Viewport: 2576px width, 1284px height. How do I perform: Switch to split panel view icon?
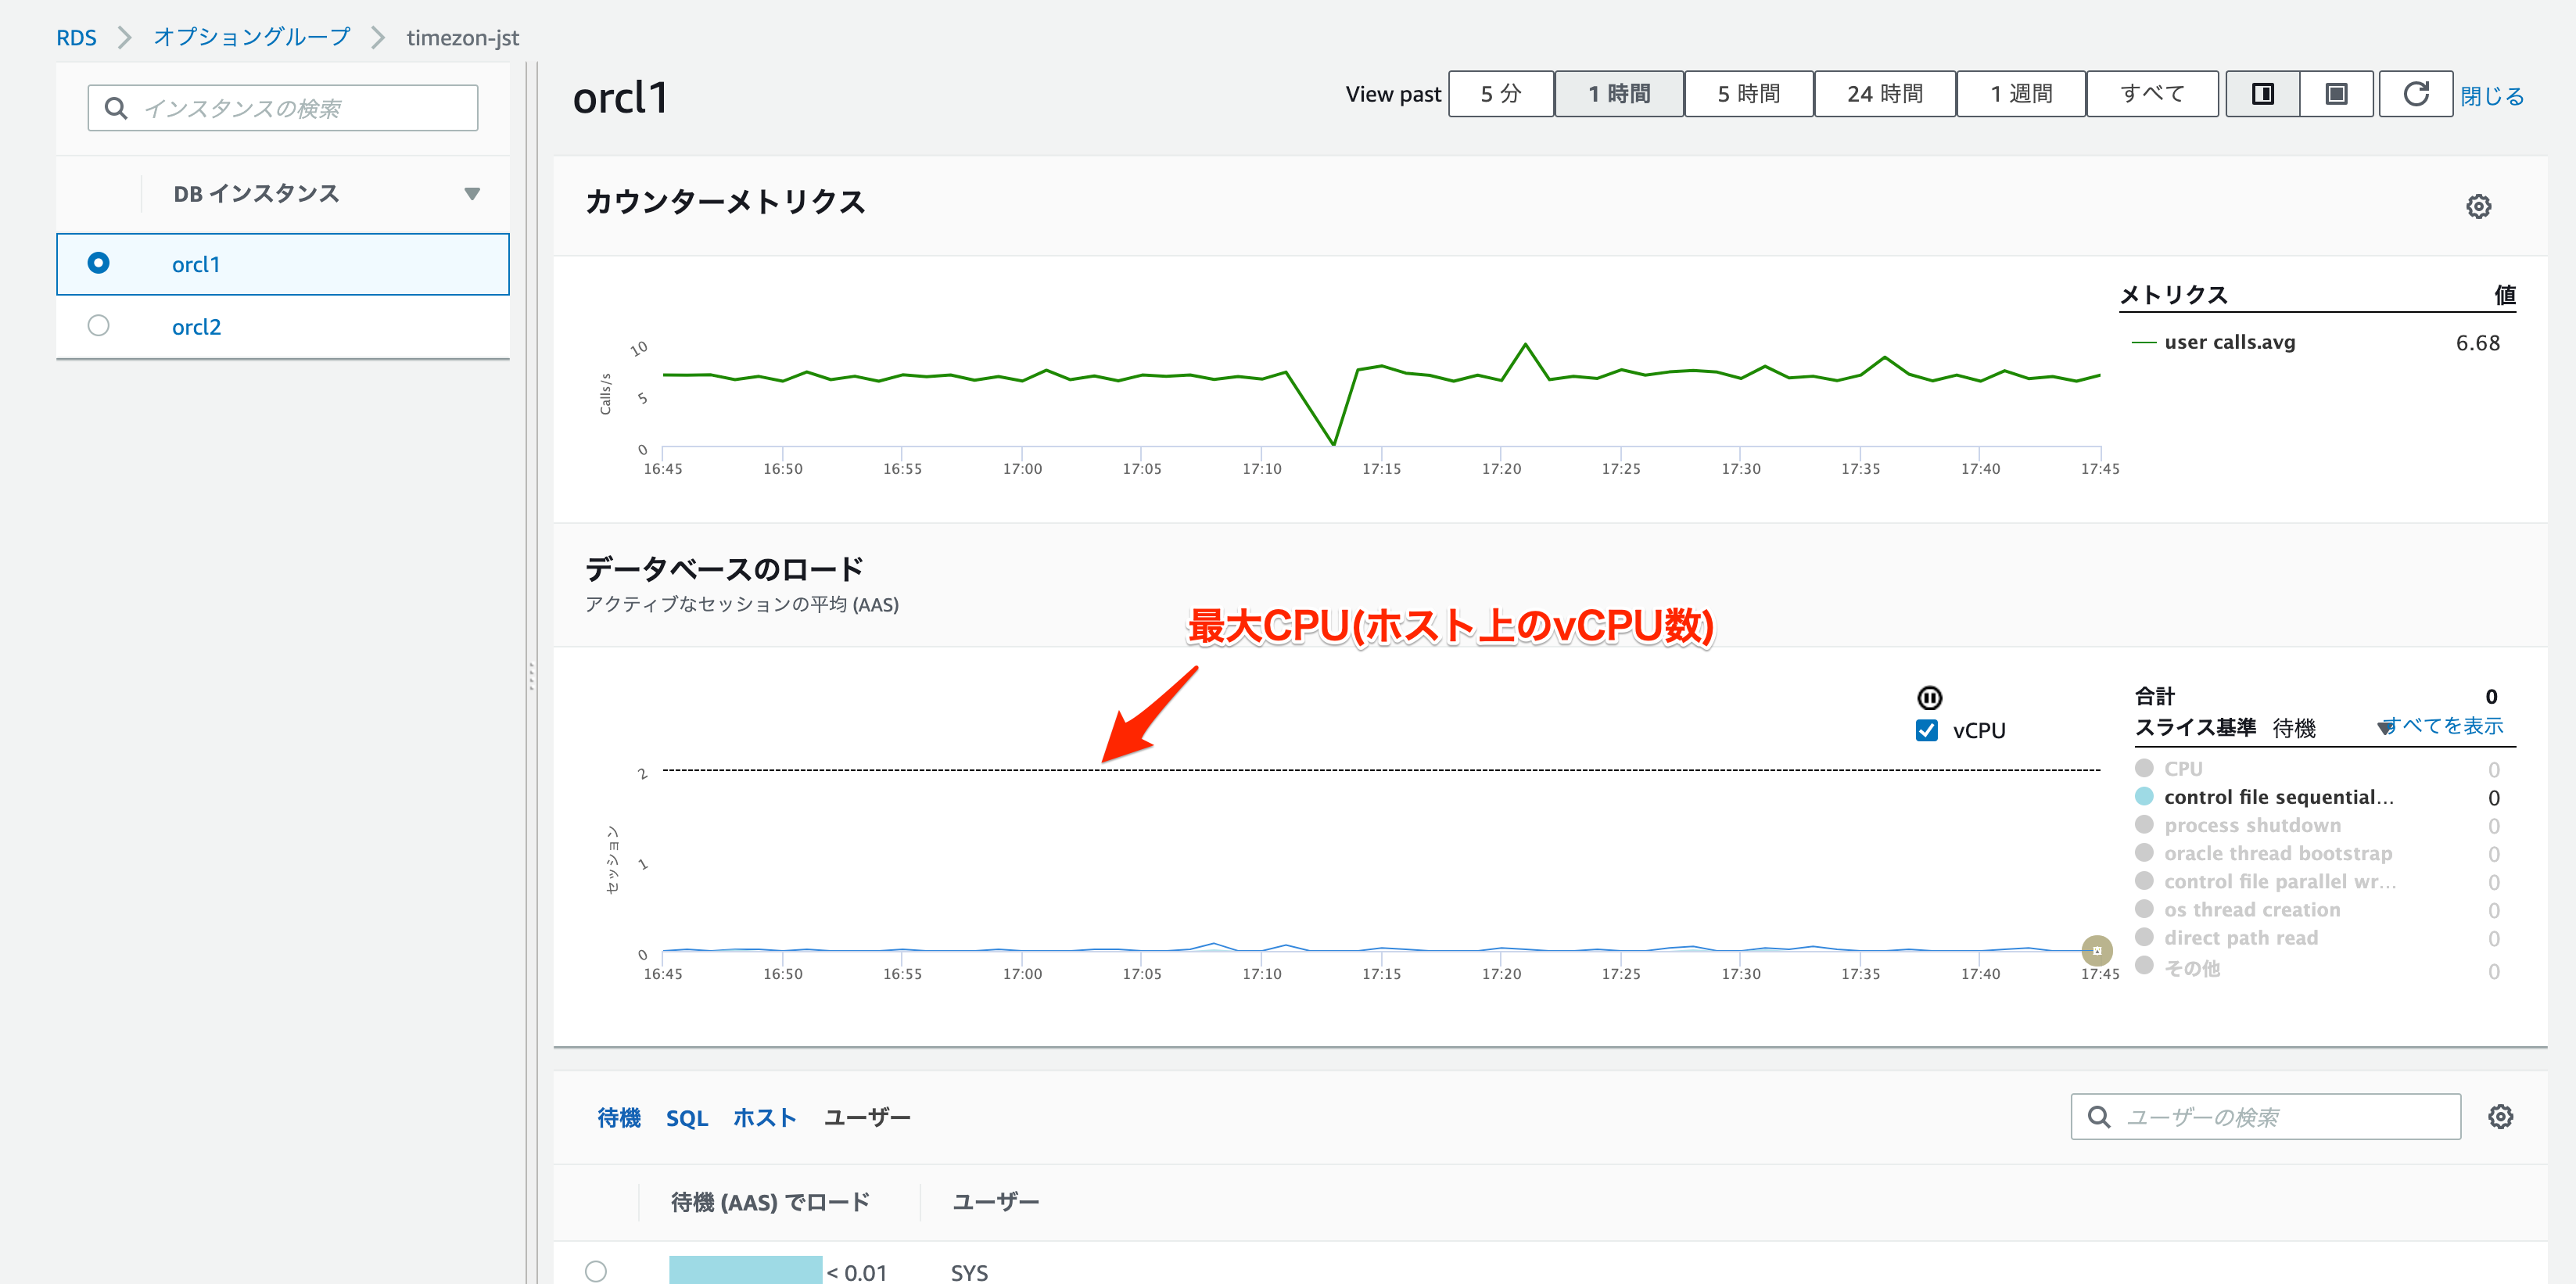click(x=2262, y=94)
